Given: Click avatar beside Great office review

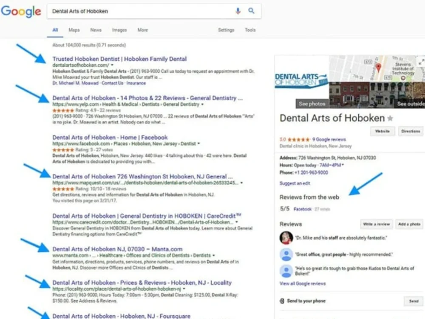Looking at the screenshot, I should (286, 255).
